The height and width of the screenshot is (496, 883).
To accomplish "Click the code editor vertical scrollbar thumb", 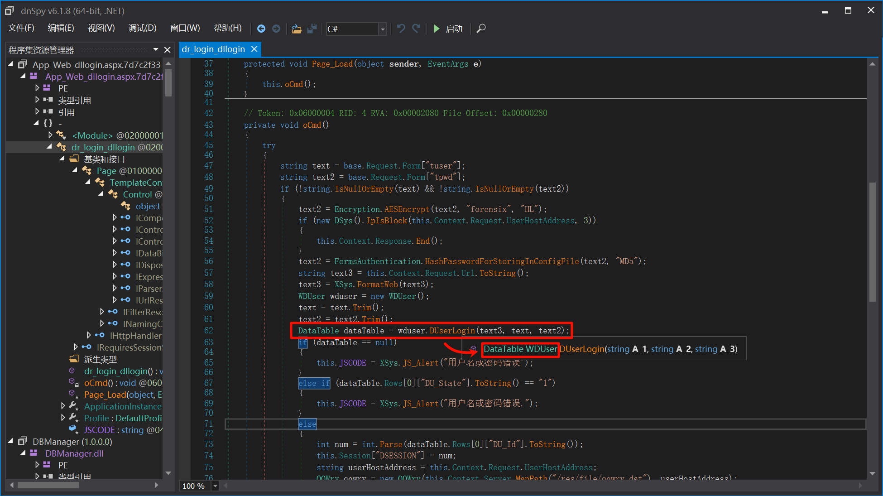I will pos(872,242).
